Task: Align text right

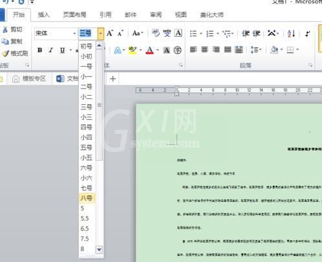Action: tap(216, 50)
